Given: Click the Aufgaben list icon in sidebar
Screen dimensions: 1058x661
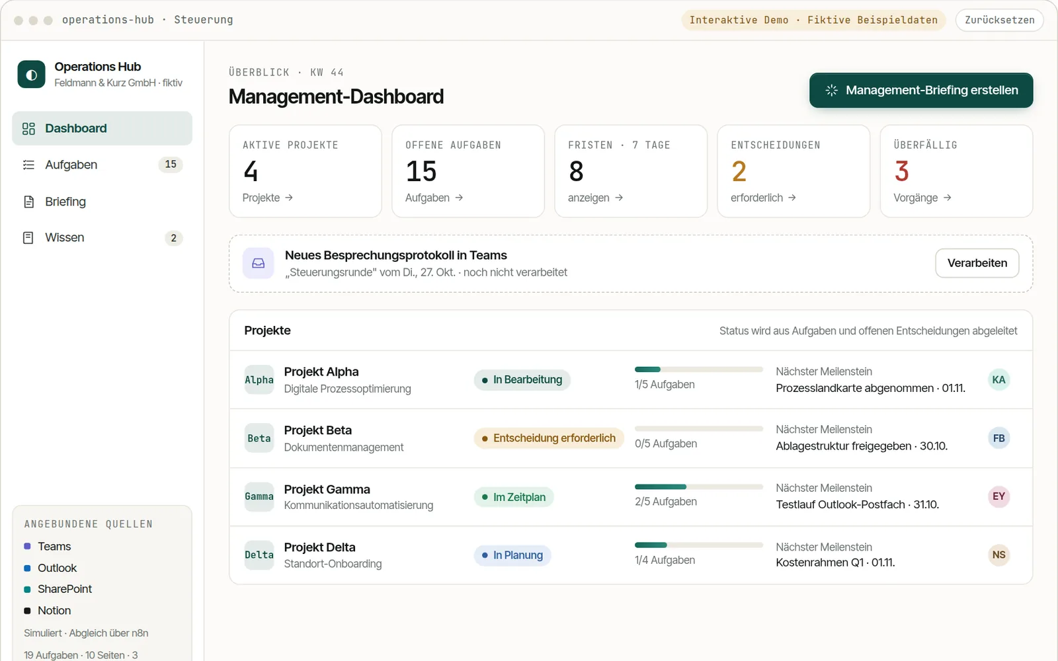Looking at the screenshot, I should click(28, 165).
